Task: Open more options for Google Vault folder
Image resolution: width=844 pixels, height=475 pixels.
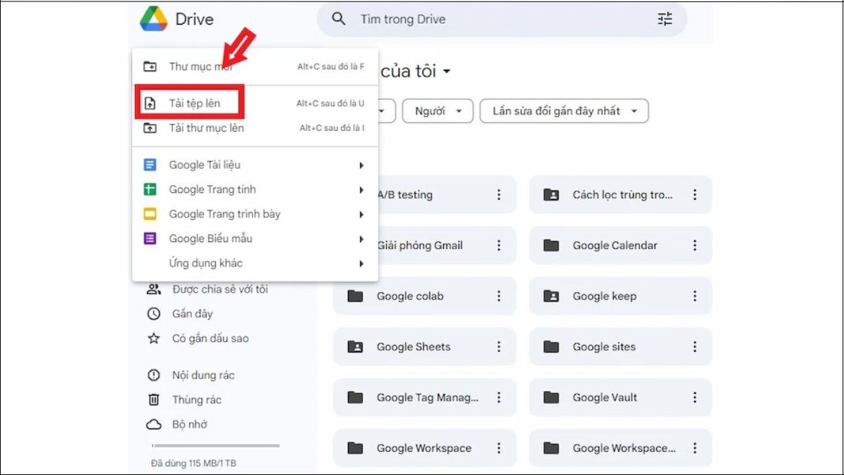Action: point(695,398)
